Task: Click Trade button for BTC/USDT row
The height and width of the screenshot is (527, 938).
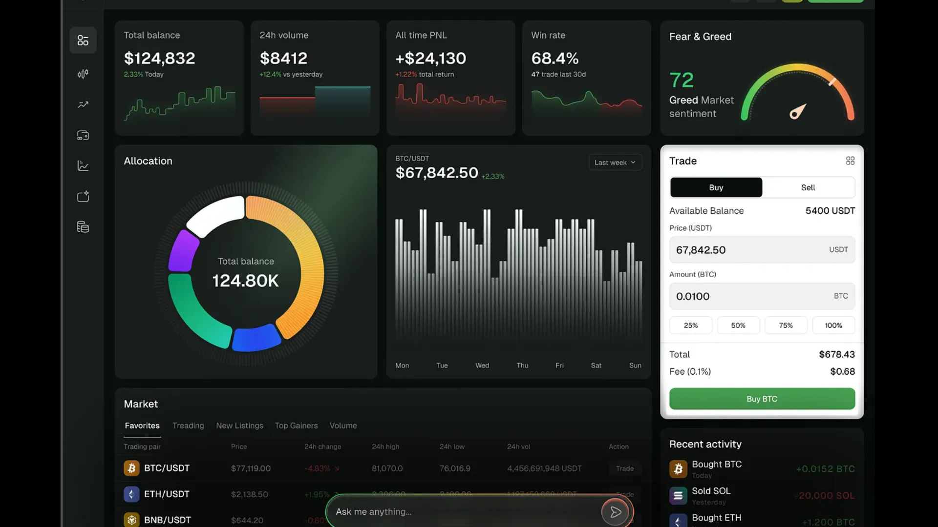Action: pyautogui.click(x=625, y=468)
